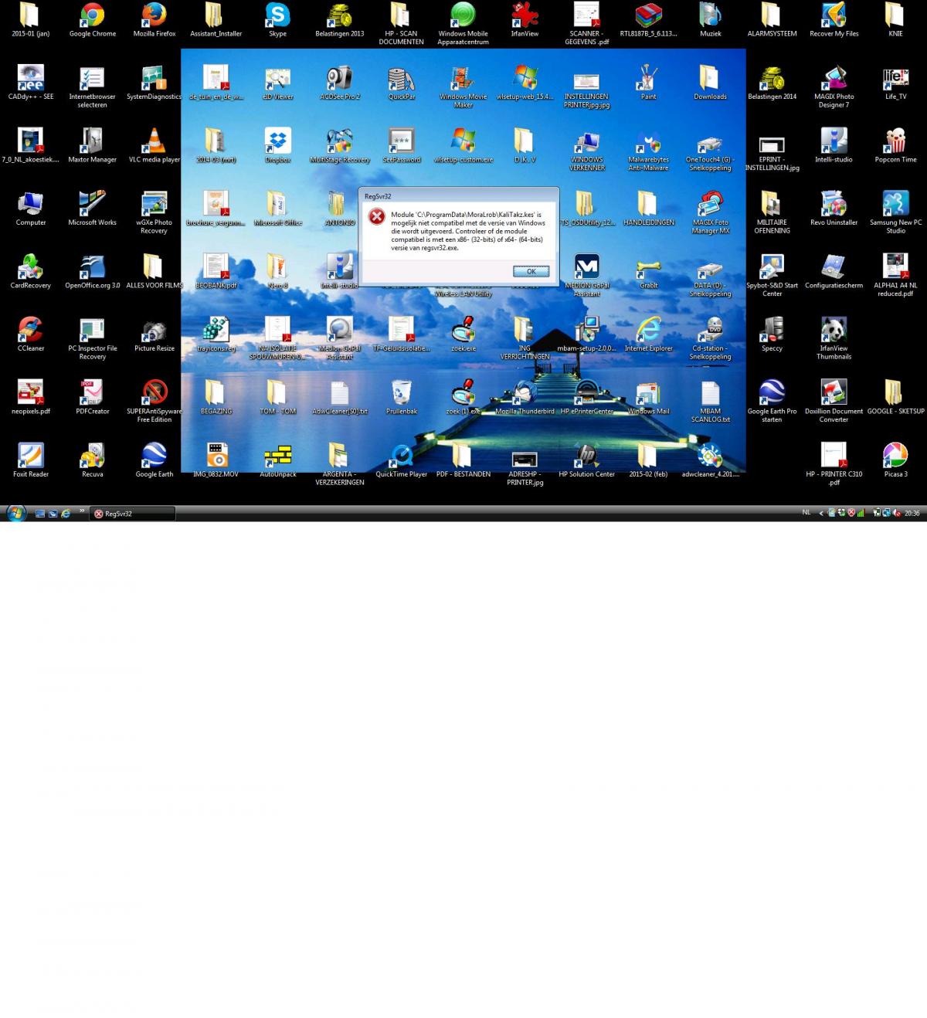927x1018 pixels.
Task: Open the Belastingen 2013 icon
Action: point(339,20)
